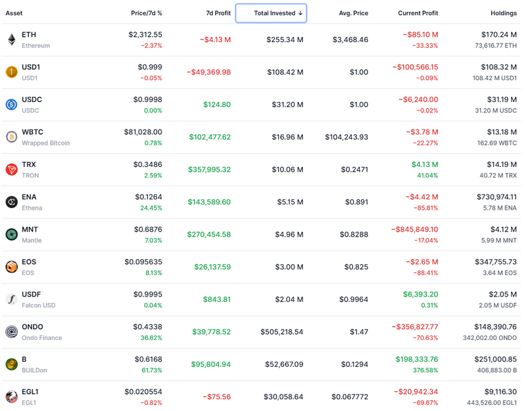The height and width of the screenshot is (411, 526).
Task: Select EGL1 7d profit −$75.56
Action: (x=217, y=397)
